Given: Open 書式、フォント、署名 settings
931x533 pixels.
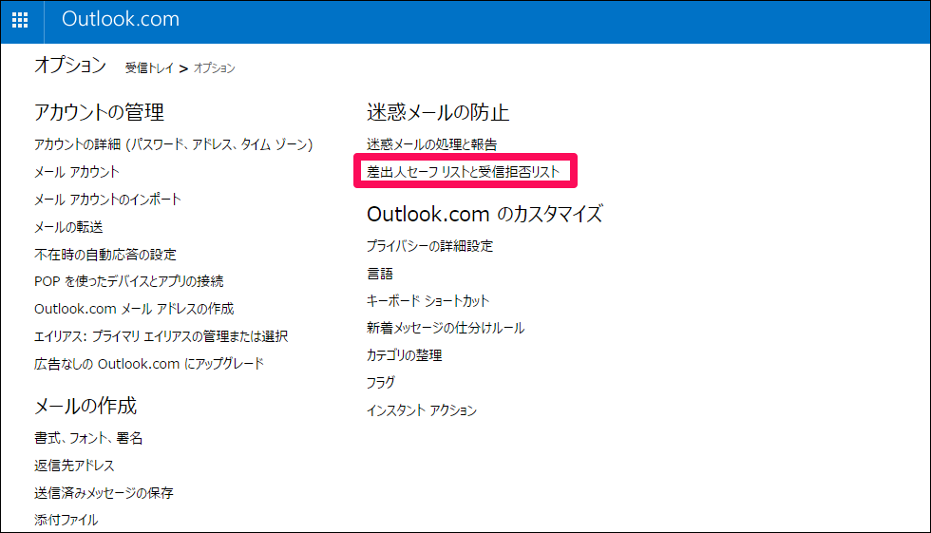Looking at the screenshot, I should tap(88, 438).
